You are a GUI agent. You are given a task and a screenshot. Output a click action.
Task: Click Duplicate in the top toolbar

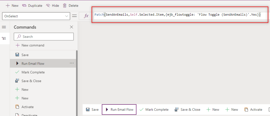coord(32,5)
